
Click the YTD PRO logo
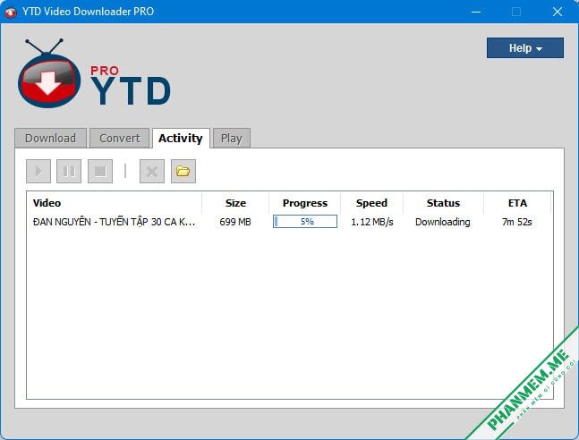[94, 73]
